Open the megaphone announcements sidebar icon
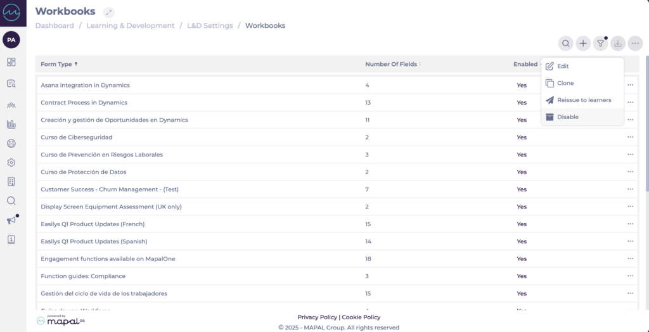649x332 pixels. click(11, 220)
